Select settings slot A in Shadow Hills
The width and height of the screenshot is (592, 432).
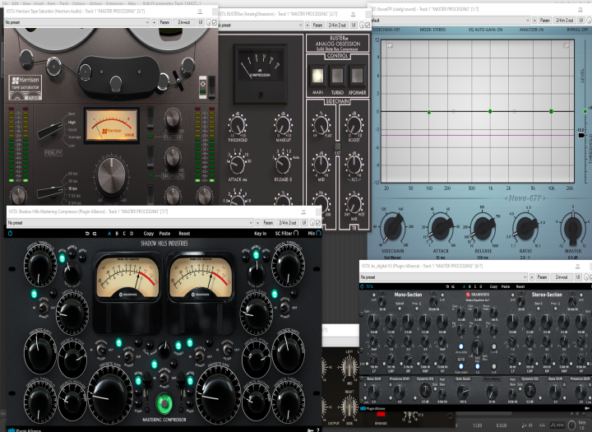pos(109,234)
